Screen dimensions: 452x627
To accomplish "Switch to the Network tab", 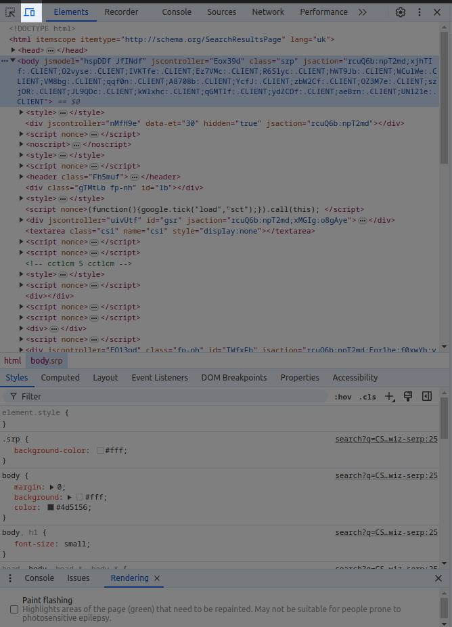I will tap(268, 12).
